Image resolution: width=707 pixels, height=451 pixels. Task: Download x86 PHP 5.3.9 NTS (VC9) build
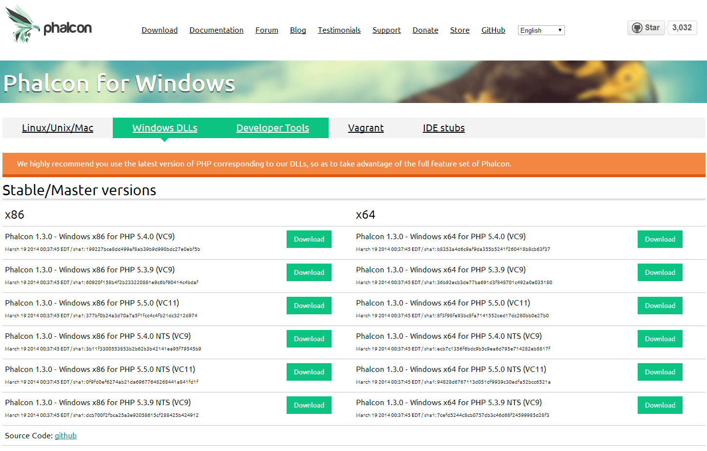309,405
